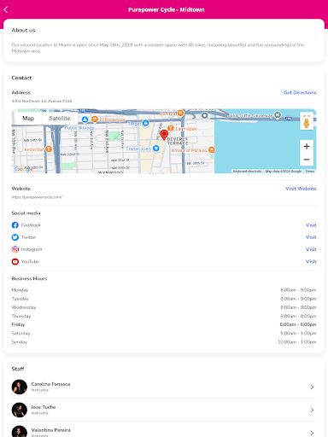Visit the Instagram profile
This screenshot has width=328, height=437.
(311, 249)
